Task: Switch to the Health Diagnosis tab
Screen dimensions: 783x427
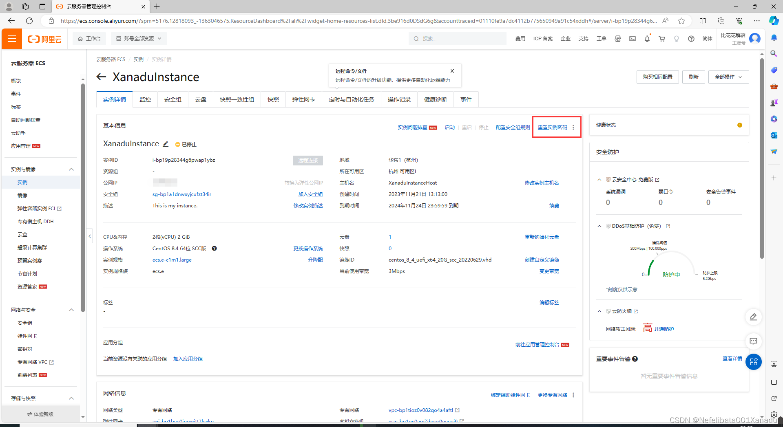Action: click(x=436, y=99)
